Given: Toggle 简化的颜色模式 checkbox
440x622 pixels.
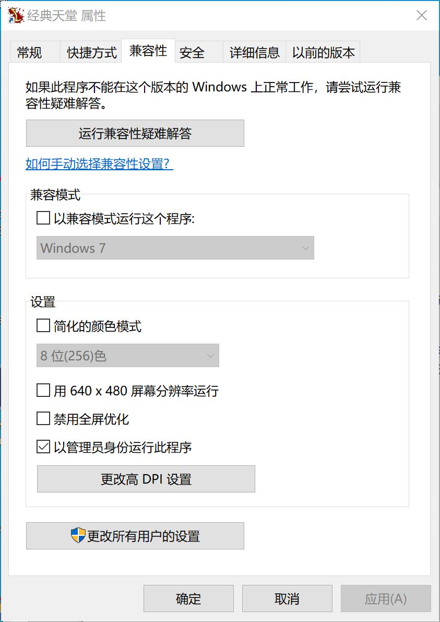Looking at the screenshot, I should click(x=43, y=326).
